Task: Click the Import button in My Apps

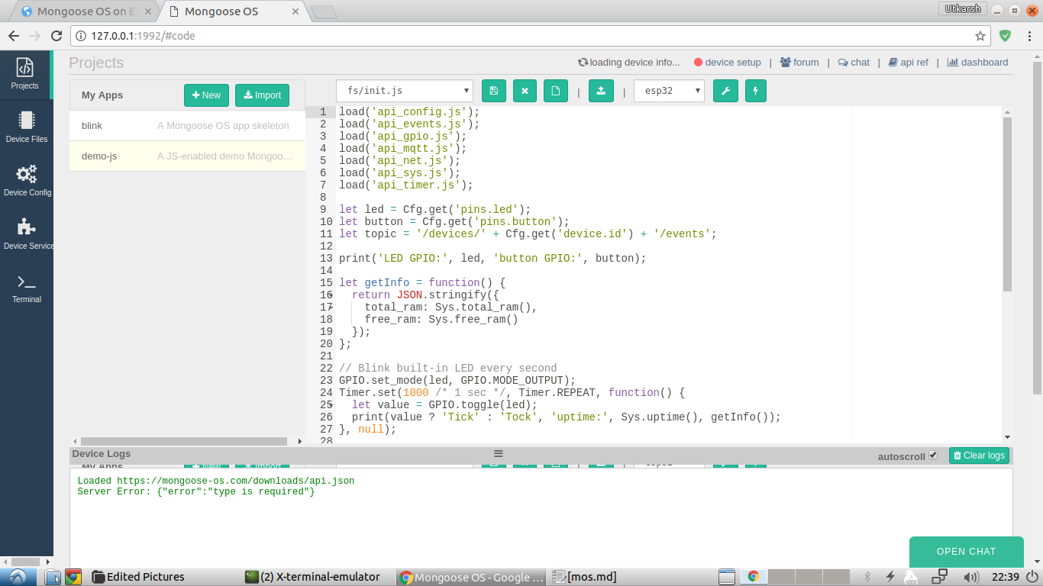Action: [262, 95]
